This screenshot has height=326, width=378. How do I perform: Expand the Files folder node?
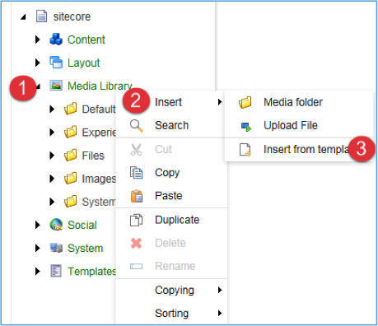(52, 156)
